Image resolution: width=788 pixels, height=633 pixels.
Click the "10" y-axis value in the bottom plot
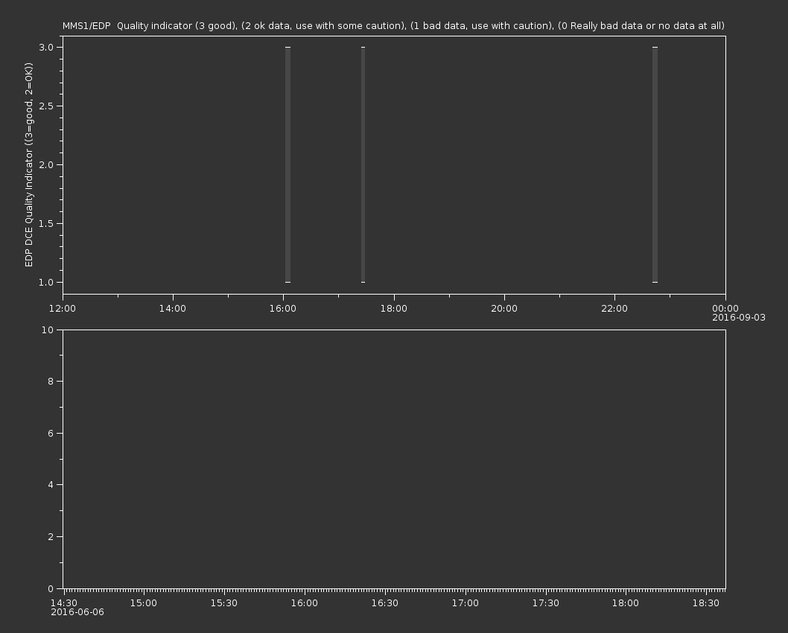tap(48, 330)
